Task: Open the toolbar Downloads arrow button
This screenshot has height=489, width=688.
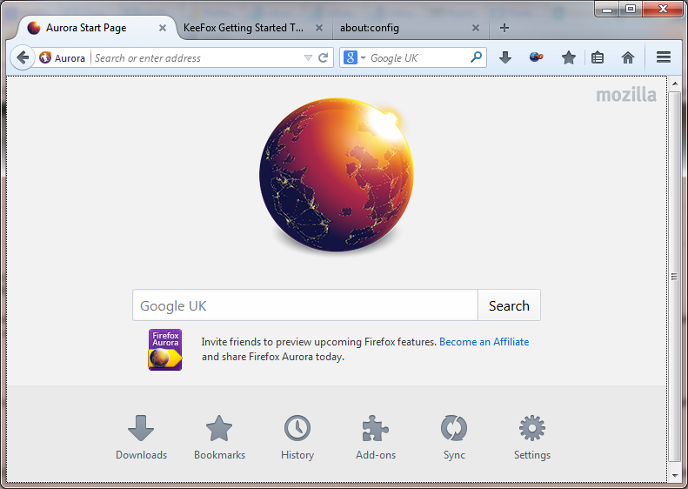Action: click(x=505, y=57)
